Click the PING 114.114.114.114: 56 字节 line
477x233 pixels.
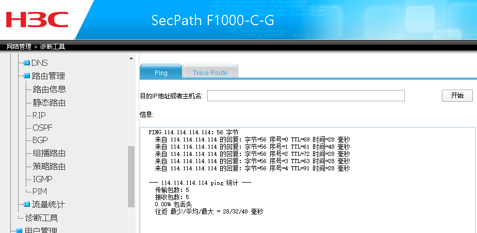(x=194, y=132)
